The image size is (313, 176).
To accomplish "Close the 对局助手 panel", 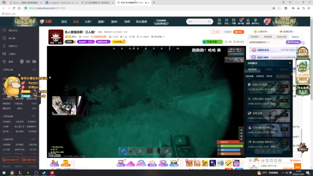I will [x=290, y=63].
